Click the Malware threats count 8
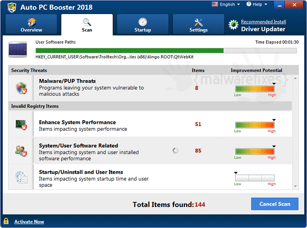The image size is (307, 228). click(196, 88)
